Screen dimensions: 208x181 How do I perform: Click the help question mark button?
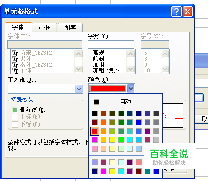point(176,12)
